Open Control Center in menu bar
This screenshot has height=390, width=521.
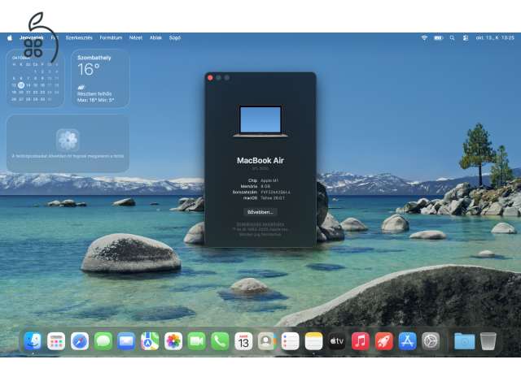466,38
